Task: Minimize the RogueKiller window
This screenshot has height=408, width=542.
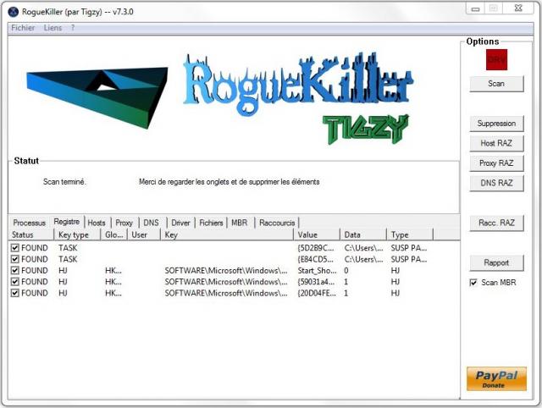Action: (x=476, y=9)
